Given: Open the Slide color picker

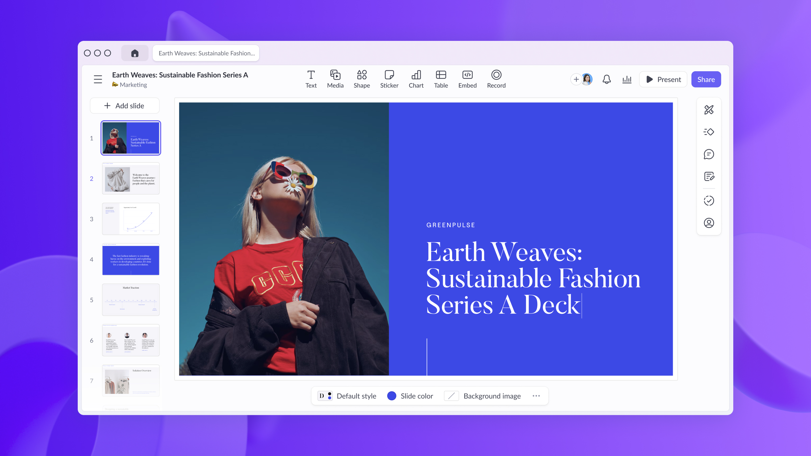Looking at the screenshot, I should pos(410,396).
